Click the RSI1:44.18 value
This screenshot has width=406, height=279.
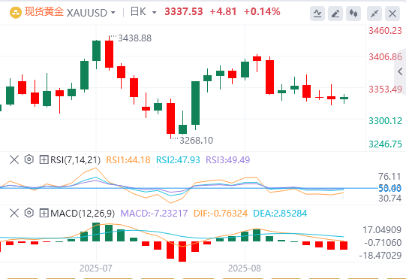coord(128,160)
